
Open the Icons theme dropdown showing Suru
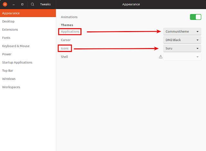[x=182, y=48]
